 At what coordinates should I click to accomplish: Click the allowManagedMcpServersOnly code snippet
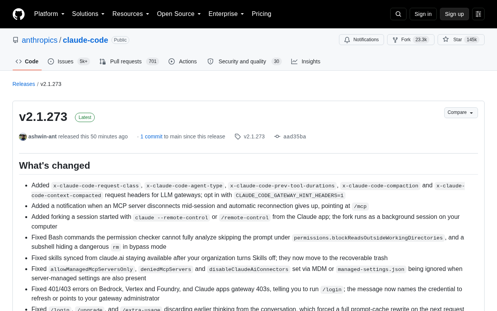92,269
